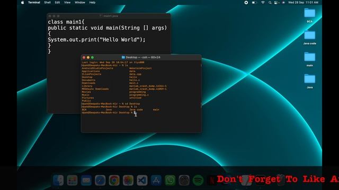Open the Window menu
The image size is (339, 190).
coord(80,3)
